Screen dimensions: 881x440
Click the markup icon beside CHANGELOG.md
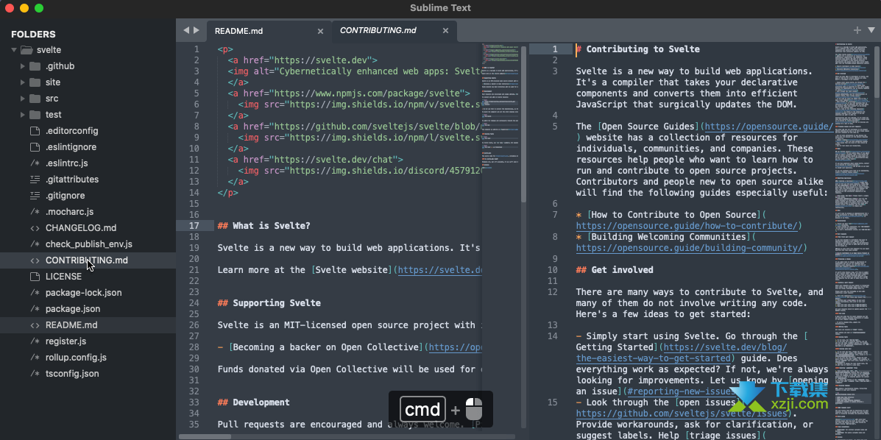pos(35,228)
